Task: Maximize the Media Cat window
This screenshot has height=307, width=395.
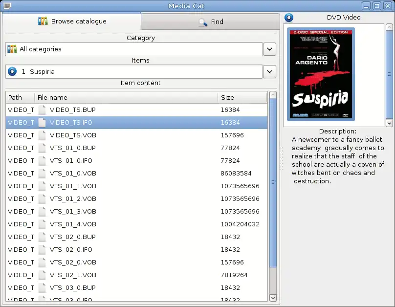Action: (x=377, y=6)
